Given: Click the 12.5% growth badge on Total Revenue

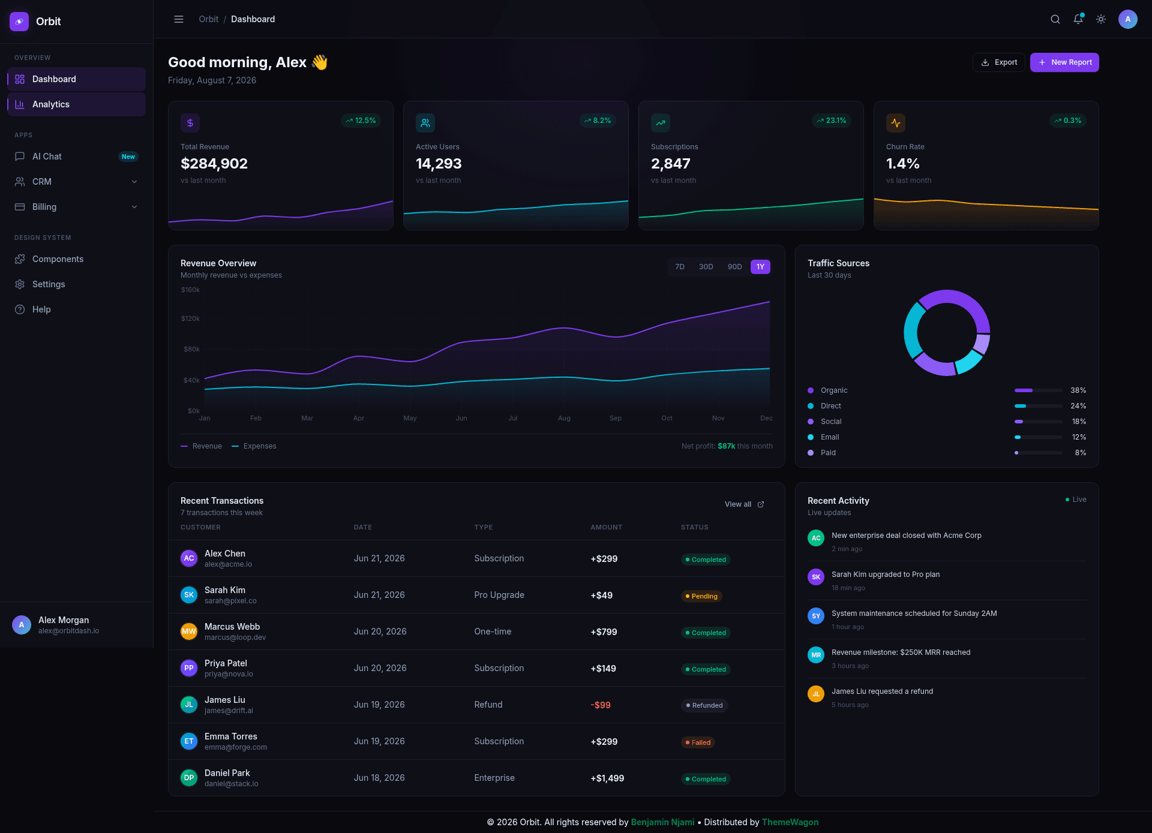Looking at the screenshot, I should point(361,121).
